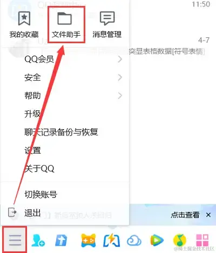Image resolution: width=216 pixels, height=253 pixels.
Task: Open the Weiyun cloud icon
Action: click(x=134, y=241)
